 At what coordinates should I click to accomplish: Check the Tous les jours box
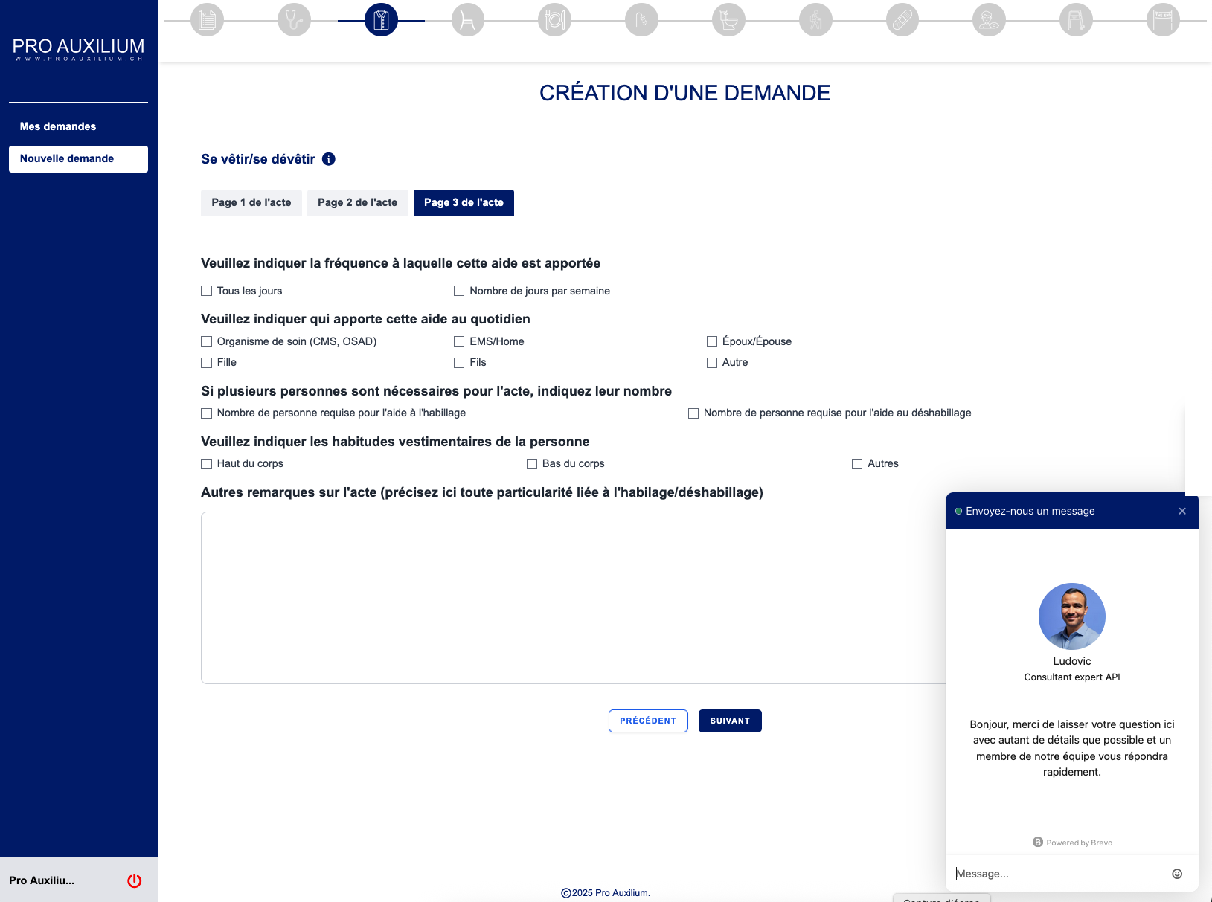[207, 291]
